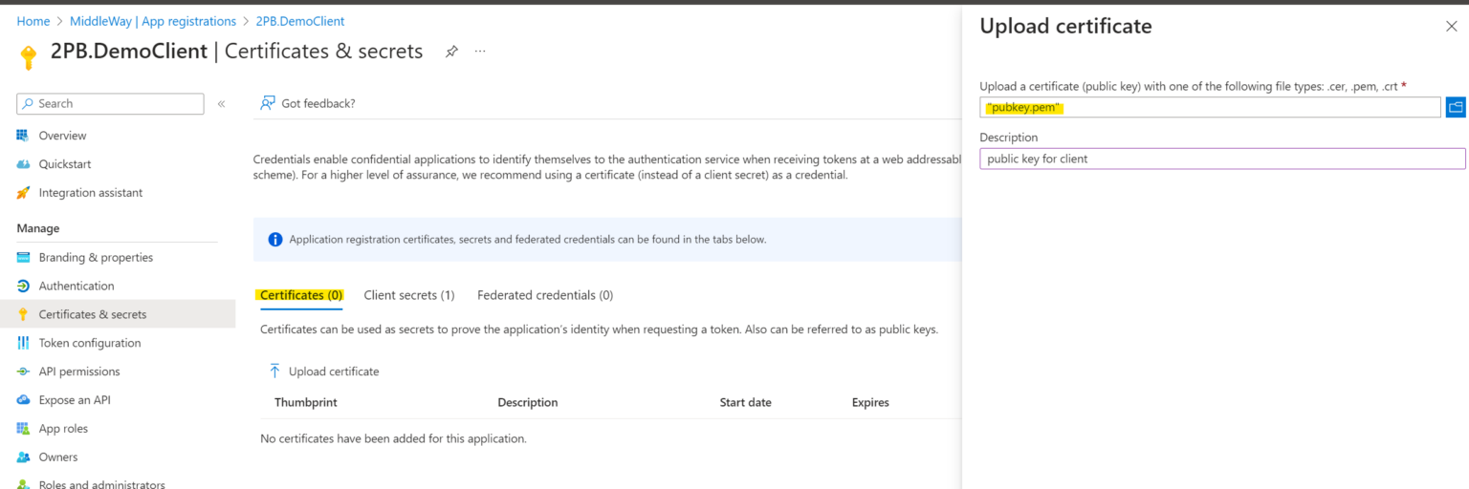Pin the Certificates & secrets page
Viewport: 1469px width, 489px height.
(x=451, y=52)
